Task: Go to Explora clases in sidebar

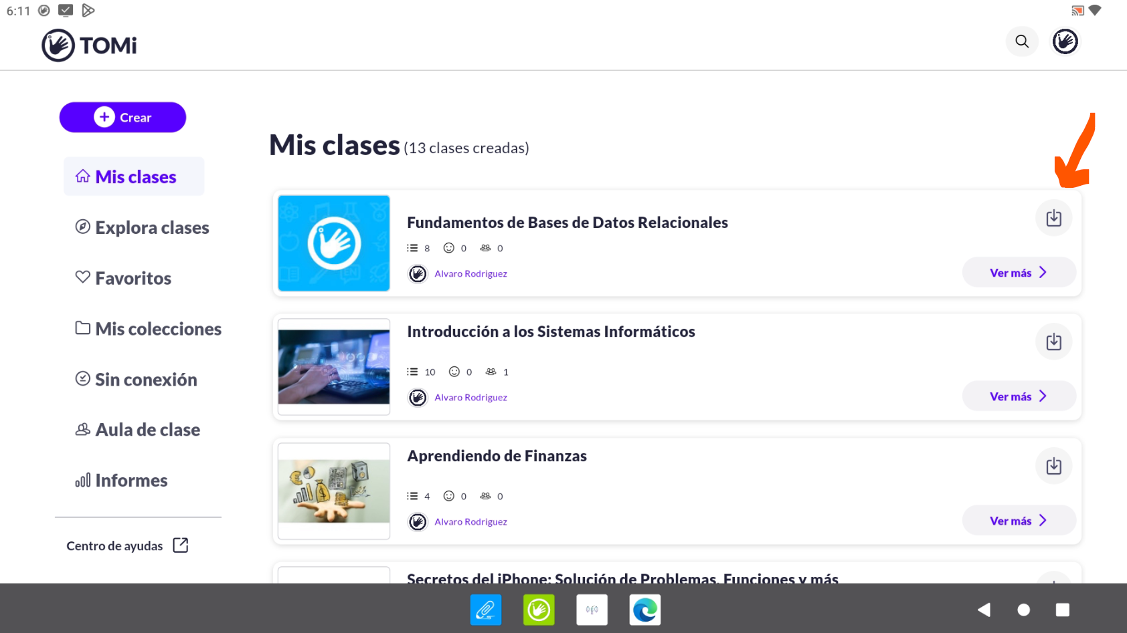Action: pyautogui.click(x=151, y=228)
